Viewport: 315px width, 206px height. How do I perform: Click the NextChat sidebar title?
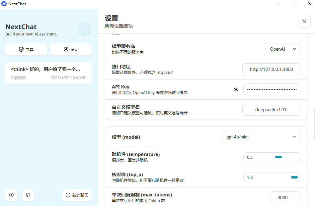21,27
